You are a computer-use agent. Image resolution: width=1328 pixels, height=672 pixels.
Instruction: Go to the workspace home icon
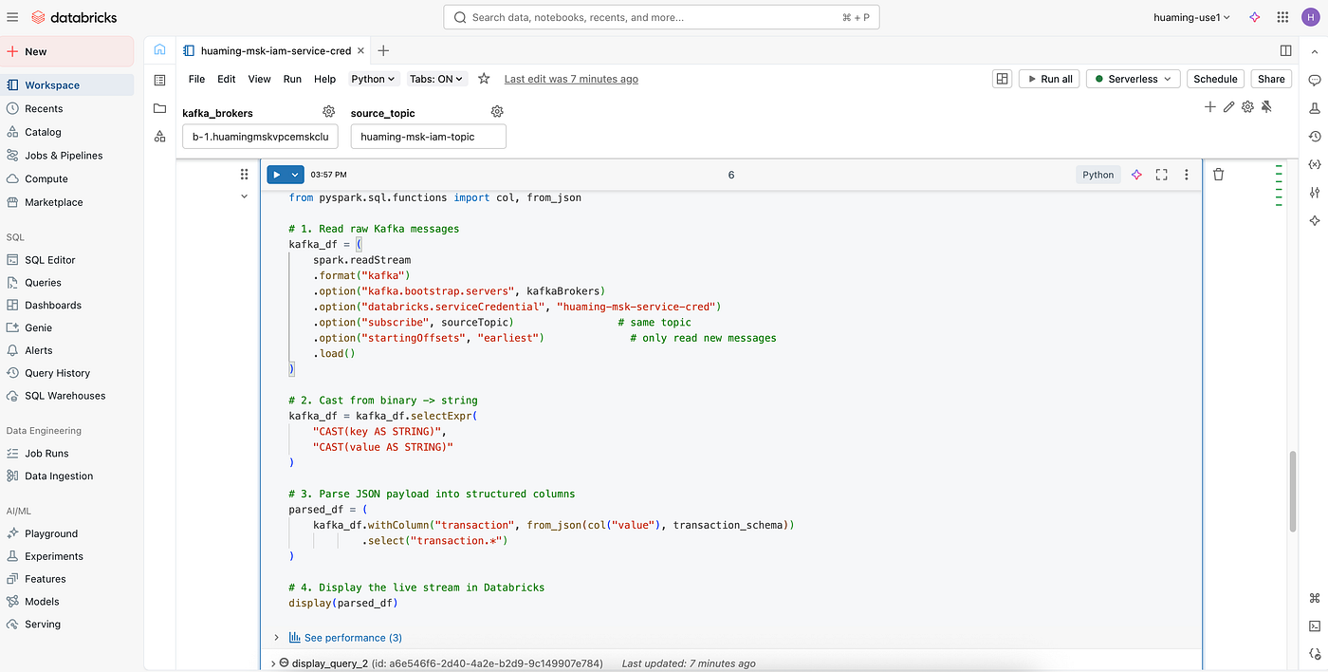coord(159,50)
